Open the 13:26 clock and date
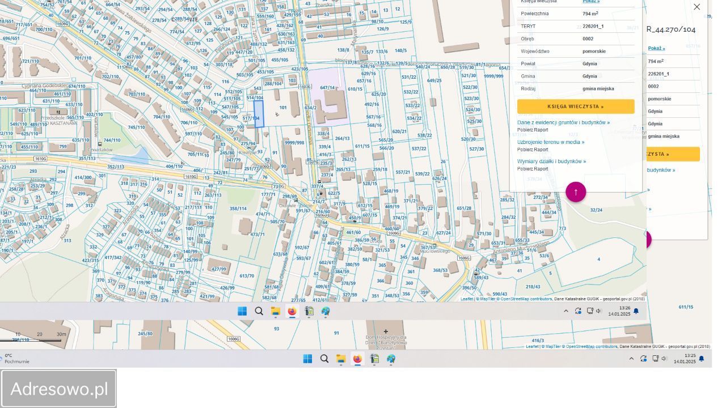Screen dimensions: 726x408 (619, 311)
